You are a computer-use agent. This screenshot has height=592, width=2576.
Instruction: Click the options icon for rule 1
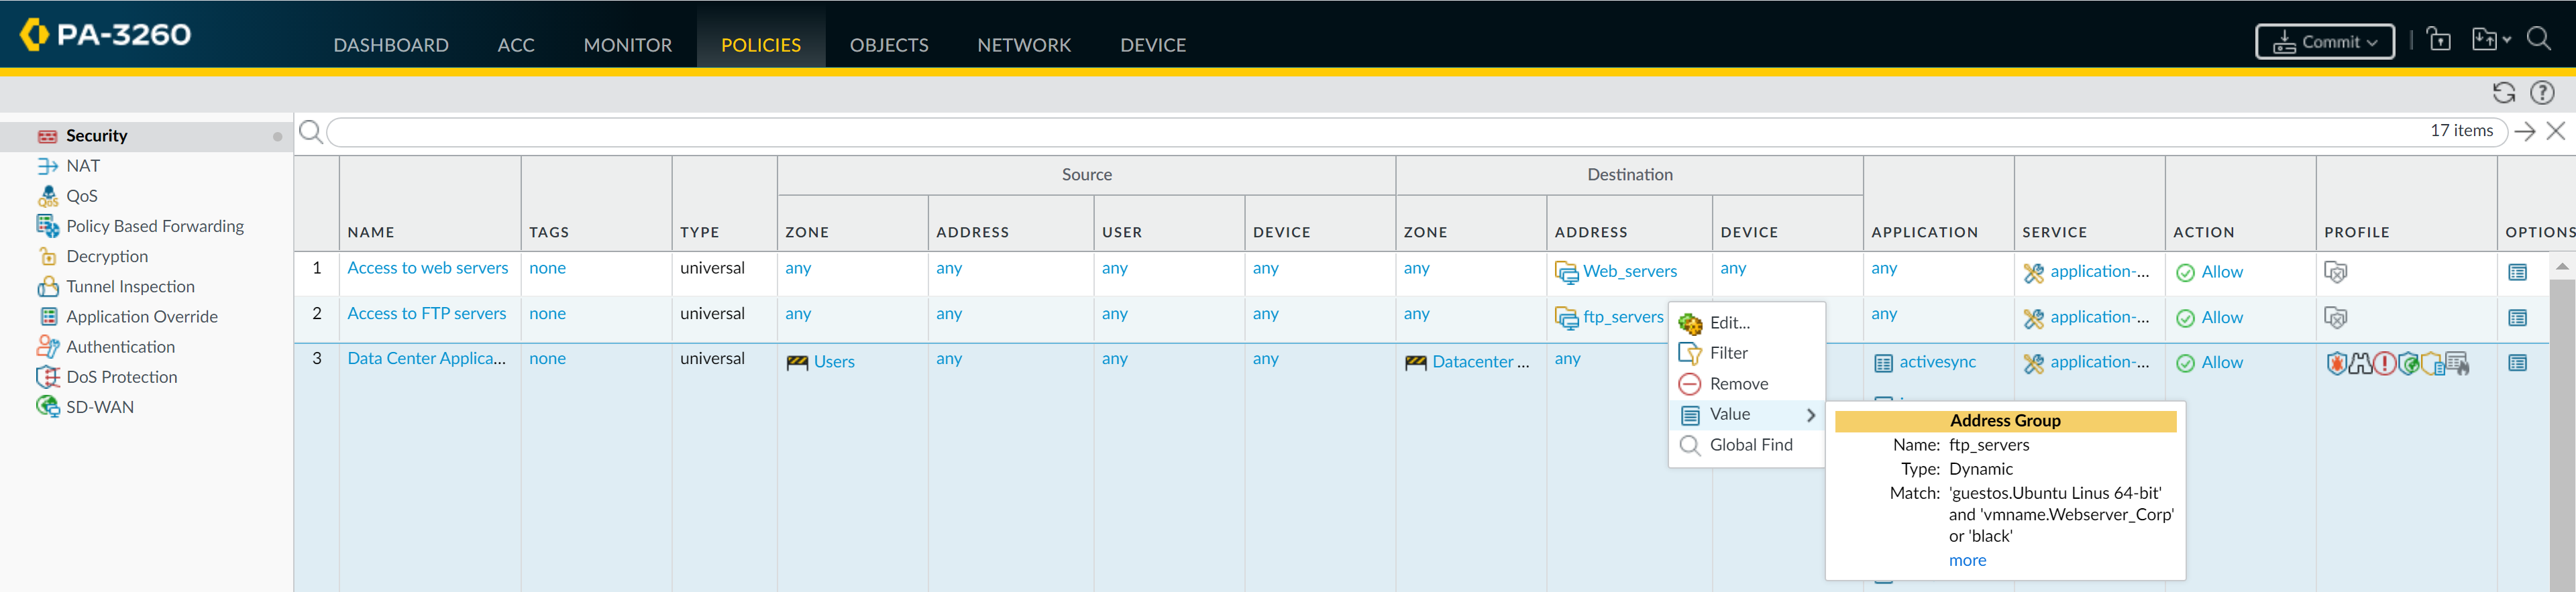pos(2517,272)
